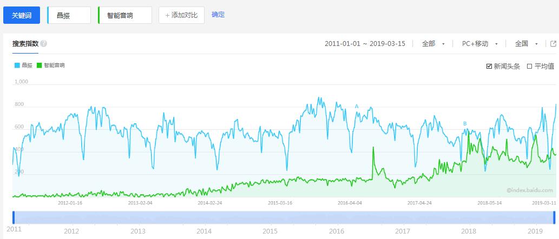The height and width of the screenshot is (239, 559).
Task: Click the blue 晶振 legend icon
Action: coord(17,65)
